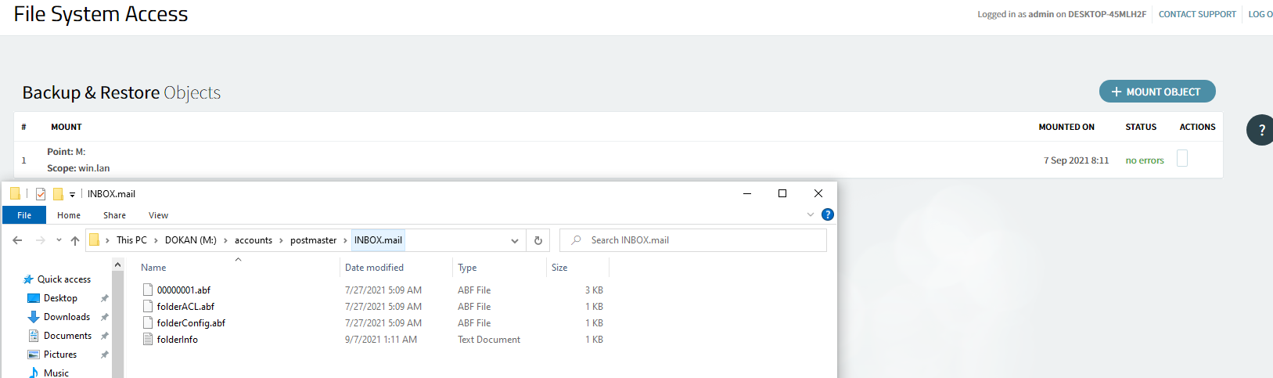The height and width of the screenshot is (378, 1273).
Task: Click 'DOKAN (M:)' in the breadcrumb
Action: pyautogui.click(x=190, y=240)
